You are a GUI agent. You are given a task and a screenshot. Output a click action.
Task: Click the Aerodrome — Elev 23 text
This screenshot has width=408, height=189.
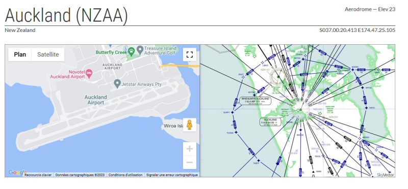click(370, 9)
